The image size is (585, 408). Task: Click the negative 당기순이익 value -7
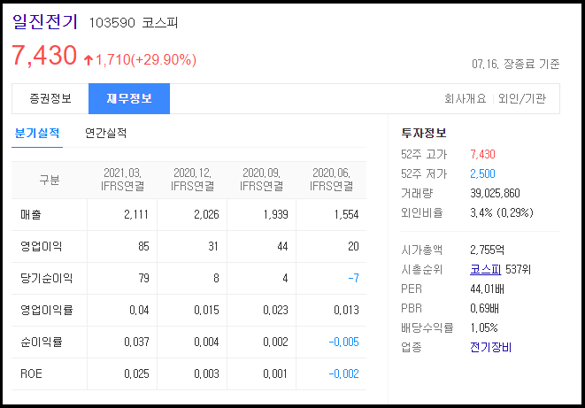click(x=353, y=278)
